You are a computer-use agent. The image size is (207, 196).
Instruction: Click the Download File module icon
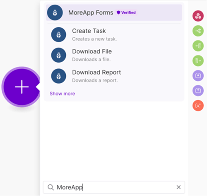[x=59, y=55]
